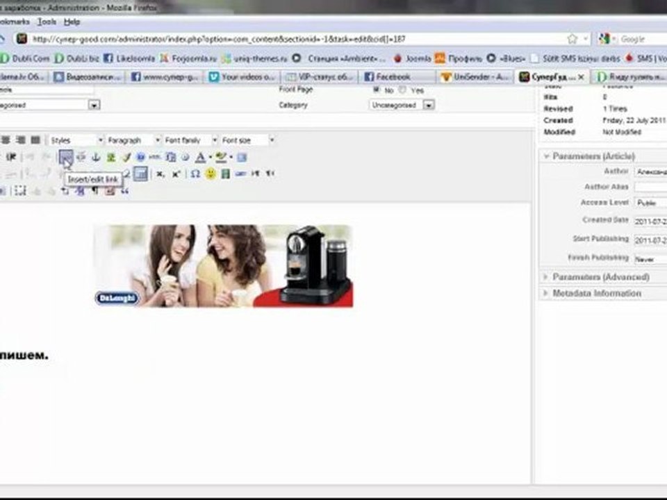Click the Finish Publishing date field

pyautogui.click(x=651, y=258)
